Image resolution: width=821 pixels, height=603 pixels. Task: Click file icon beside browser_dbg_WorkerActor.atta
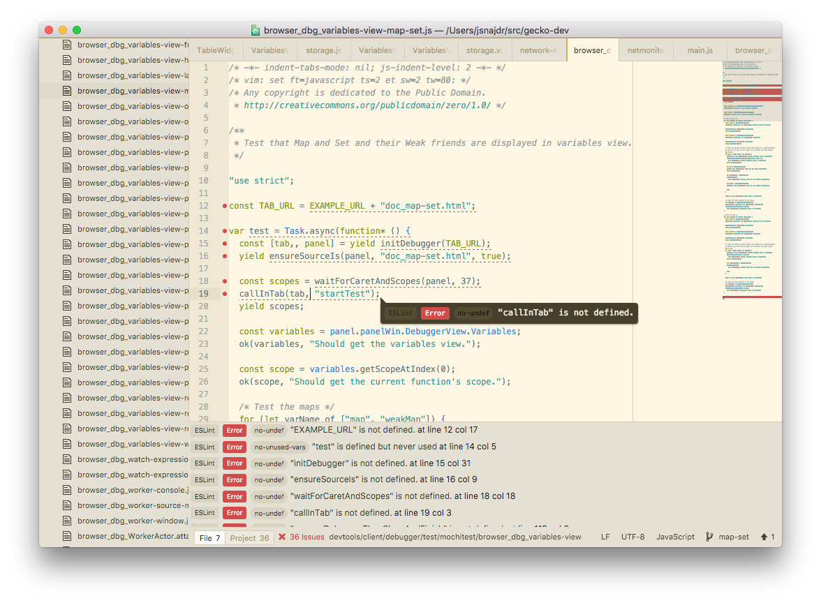[67, 536]
